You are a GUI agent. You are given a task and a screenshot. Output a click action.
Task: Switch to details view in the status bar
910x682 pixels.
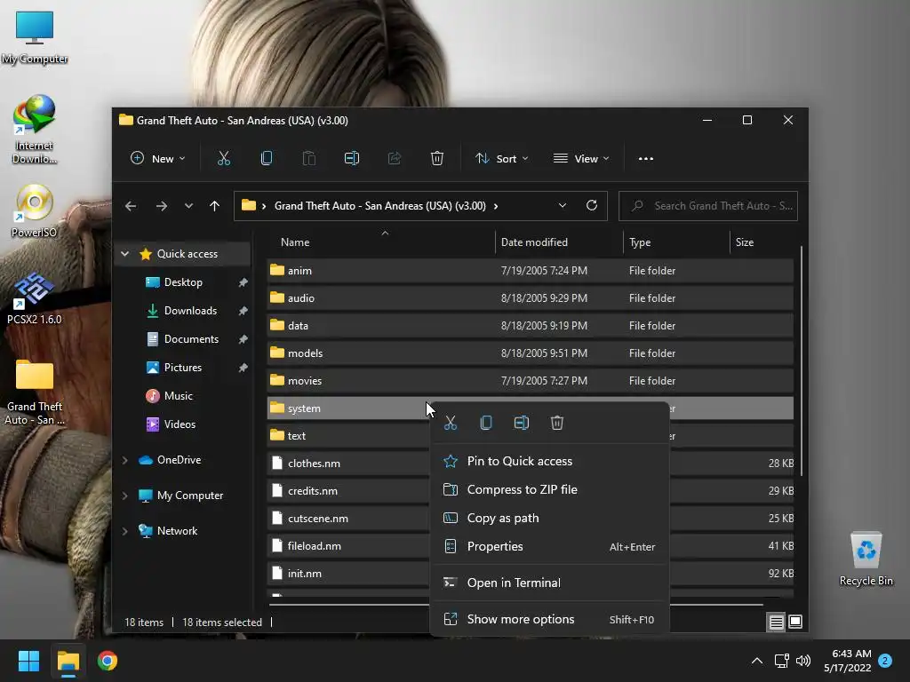[x=776, y=622]
